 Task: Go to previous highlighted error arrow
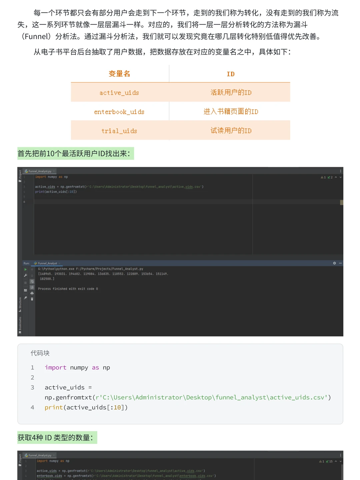coord(336,177)
